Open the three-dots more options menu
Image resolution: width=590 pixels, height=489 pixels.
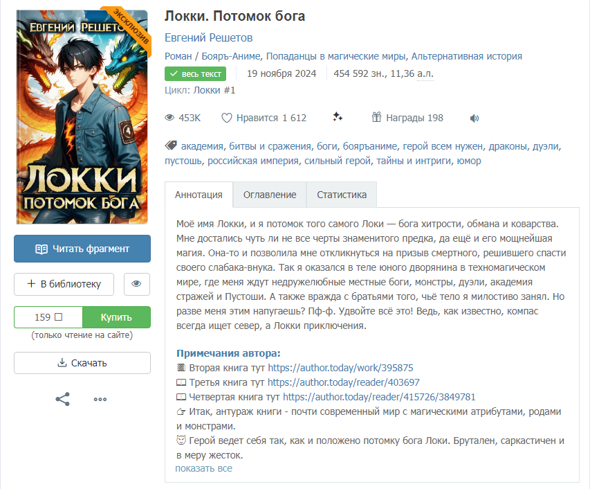(x=100, y=399)
